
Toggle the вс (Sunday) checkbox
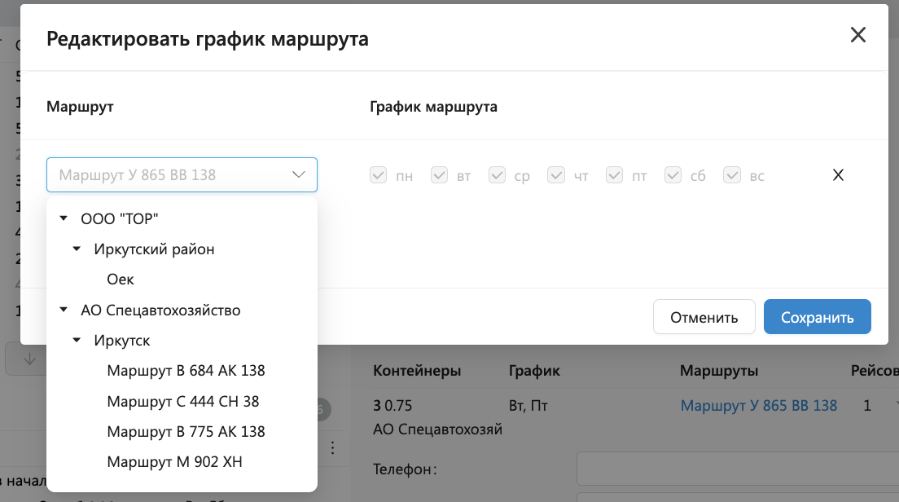[732, 175]
